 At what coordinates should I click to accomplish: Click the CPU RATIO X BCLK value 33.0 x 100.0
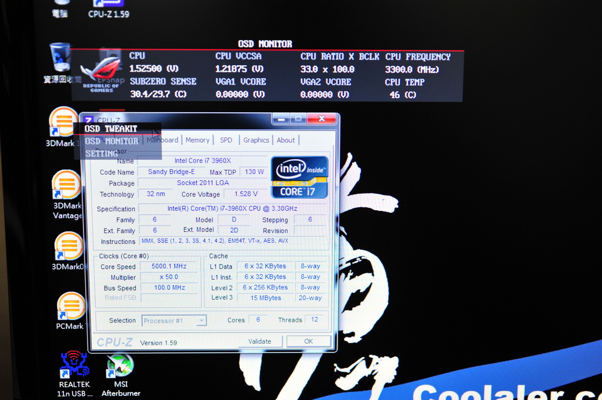point(327,69)
